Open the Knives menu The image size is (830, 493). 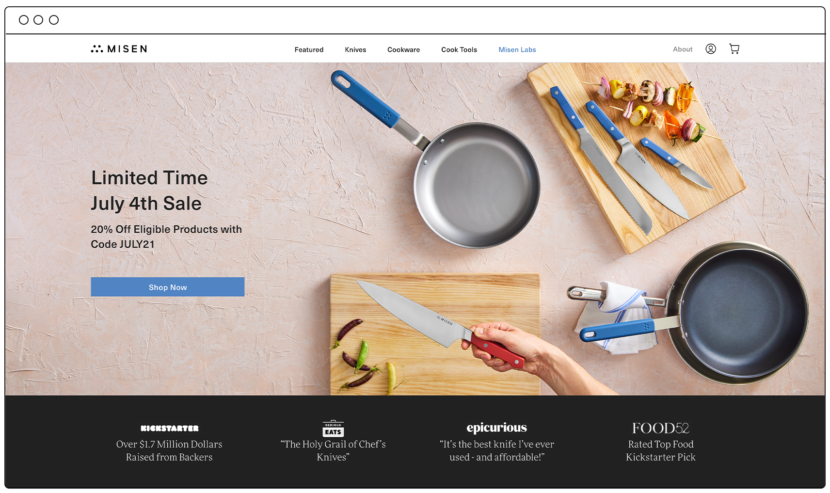pyautogui.click(x=355, y=49)
